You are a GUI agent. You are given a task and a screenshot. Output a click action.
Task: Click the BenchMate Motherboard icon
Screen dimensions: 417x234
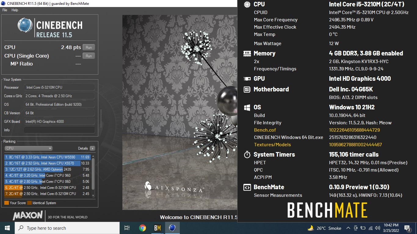[x=247, y=89]
